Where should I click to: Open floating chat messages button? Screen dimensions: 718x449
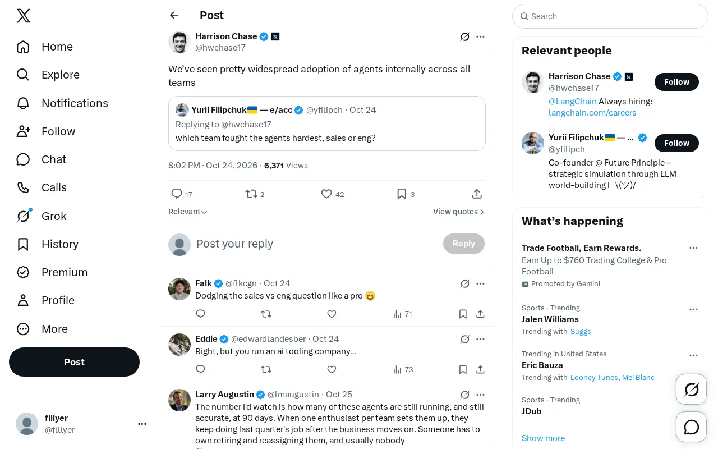click(x=692, y=427)
